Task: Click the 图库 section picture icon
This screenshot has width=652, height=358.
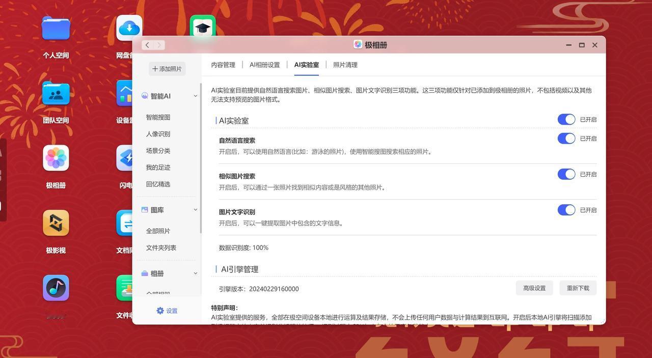Action: tap(145, 210)
